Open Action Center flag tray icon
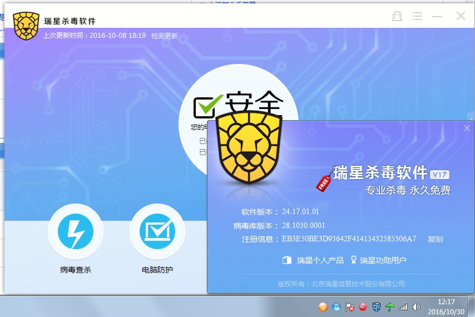 [350, 308]
